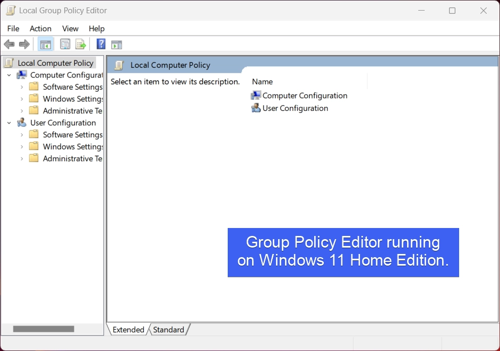Click the User Configuration icon in the Name list
Viewport: 500px width, 351px height.
point(256,108)
